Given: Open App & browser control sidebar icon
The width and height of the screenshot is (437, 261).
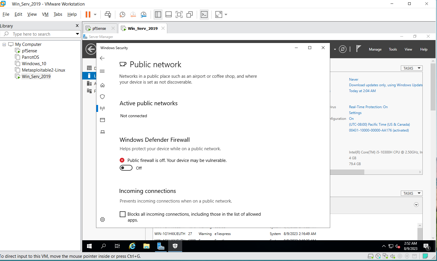Looking at the screenshot, I should point(102,120).
